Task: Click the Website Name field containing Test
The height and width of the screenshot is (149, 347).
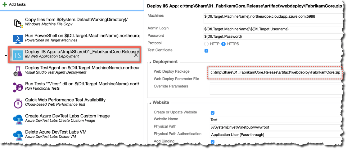Action: pyautogui.click(x=276, y=120)
